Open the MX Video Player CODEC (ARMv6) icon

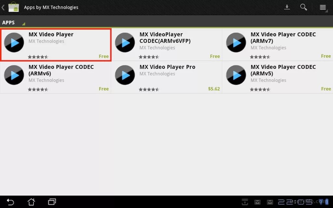14,75
